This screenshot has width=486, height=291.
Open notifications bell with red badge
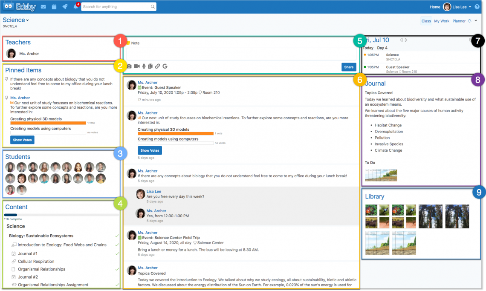click(x=76, y=7)
